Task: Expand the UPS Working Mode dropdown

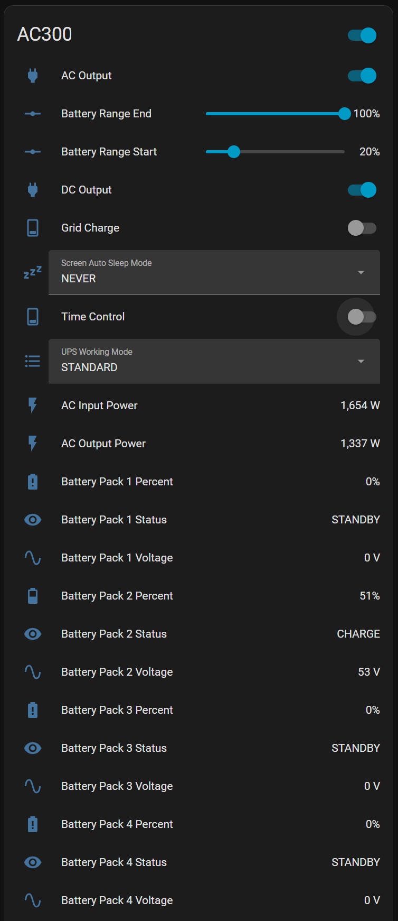Action: 214,361
